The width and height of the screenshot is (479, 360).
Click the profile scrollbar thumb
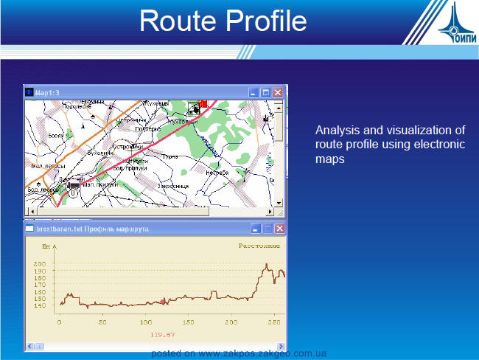(39, 346)
